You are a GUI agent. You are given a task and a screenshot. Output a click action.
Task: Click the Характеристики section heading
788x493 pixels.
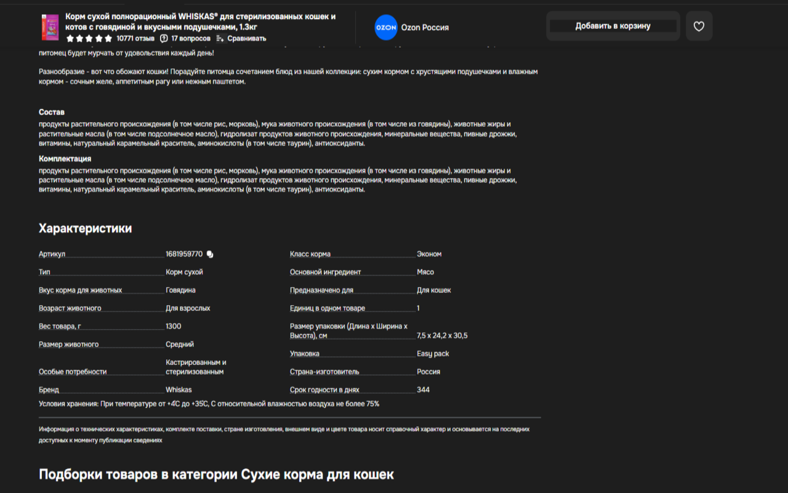pos(85,229)
